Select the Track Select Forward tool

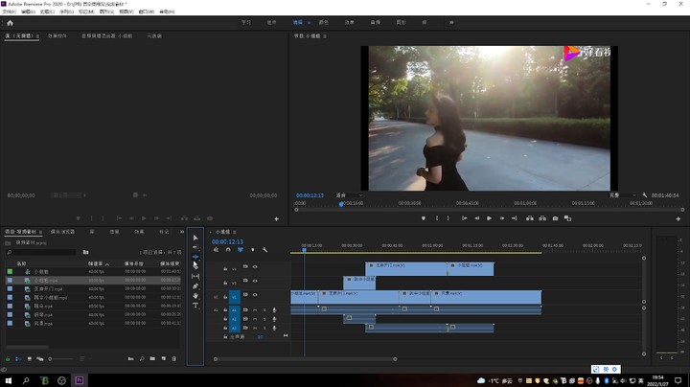coord(195,247)
